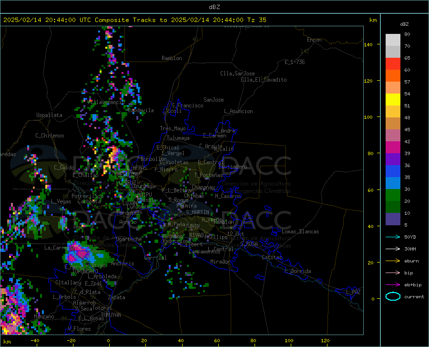Click the 'L_Asuncion' map label
The image size is (429, 347).
[238, 111]
